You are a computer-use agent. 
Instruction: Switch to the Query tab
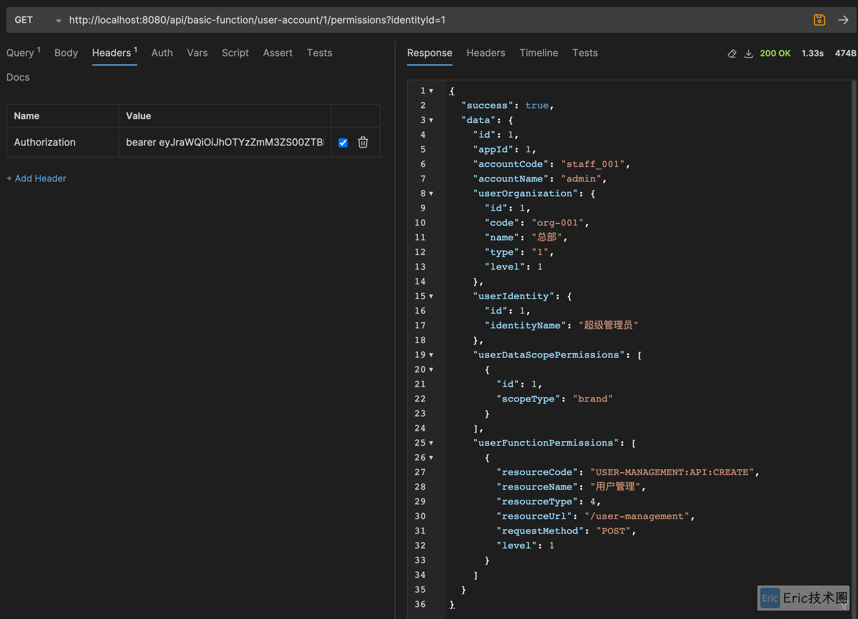tap(23, 53)
